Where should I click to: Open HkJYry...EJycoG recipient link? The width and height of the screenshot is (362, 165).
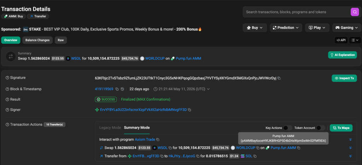(182, 156)
